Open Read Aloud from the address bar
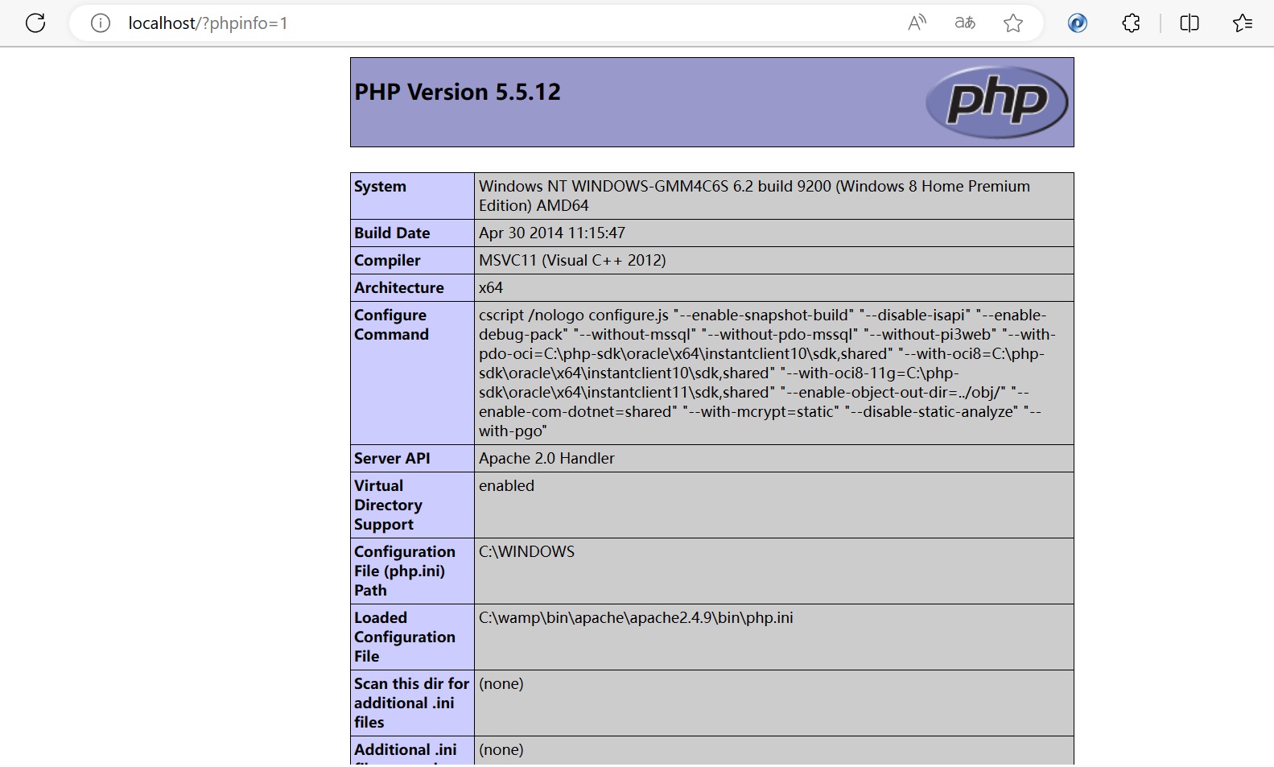The image size is (1274, 767). (917, 23)
